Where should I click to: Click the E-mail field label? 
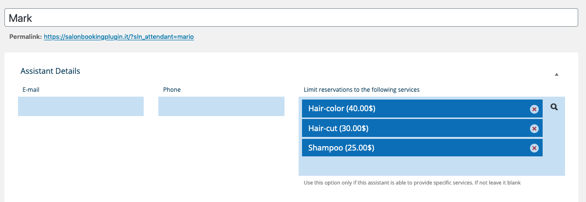(x=31, y=90)
